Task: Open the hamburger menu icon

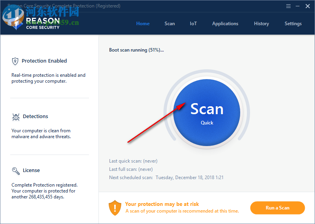Action: (x=288, y=6)
